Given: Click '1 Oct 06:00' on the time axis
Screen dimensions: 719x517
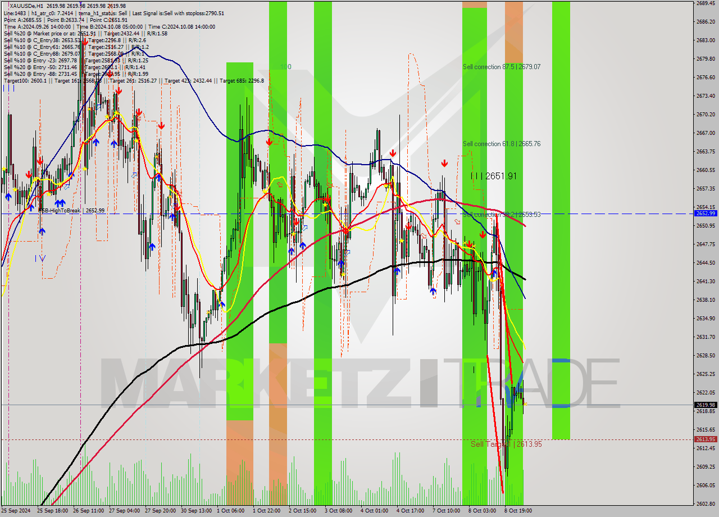Looking at the screenshot, I should click(x=231, y=511).
